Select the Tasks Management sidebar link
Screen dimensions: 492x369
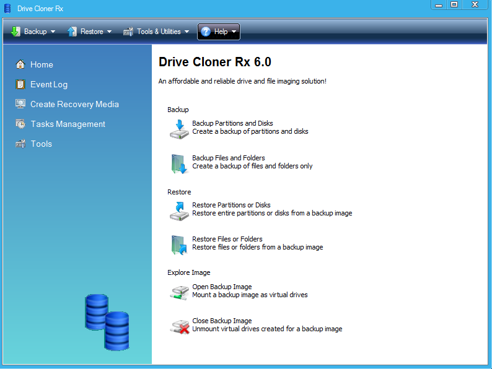68,124
